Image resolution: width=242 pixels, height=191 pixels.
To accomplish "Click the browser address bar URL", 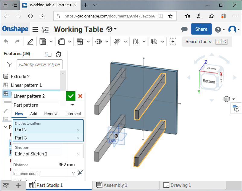I will coord(110,16).
